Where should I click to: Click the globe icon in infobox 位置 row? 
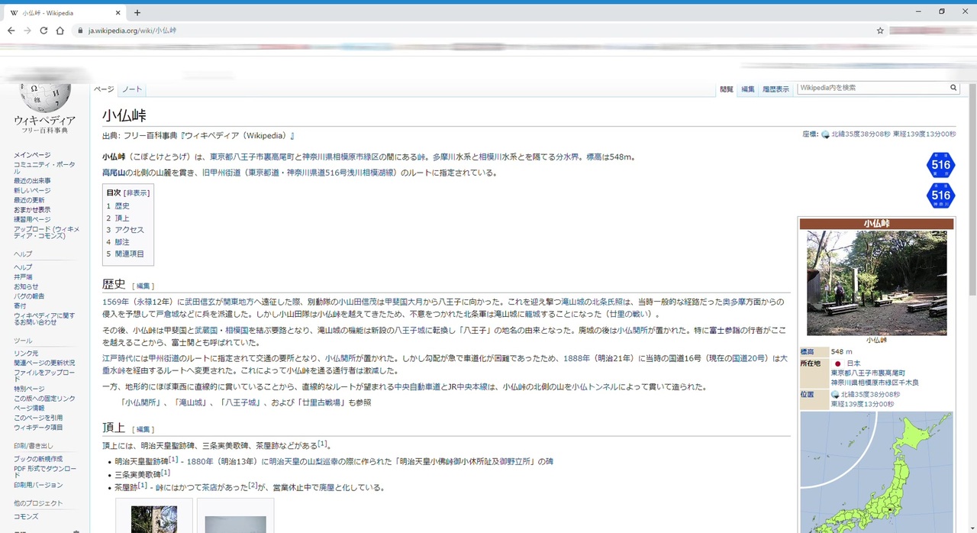[x=835, y=395]
